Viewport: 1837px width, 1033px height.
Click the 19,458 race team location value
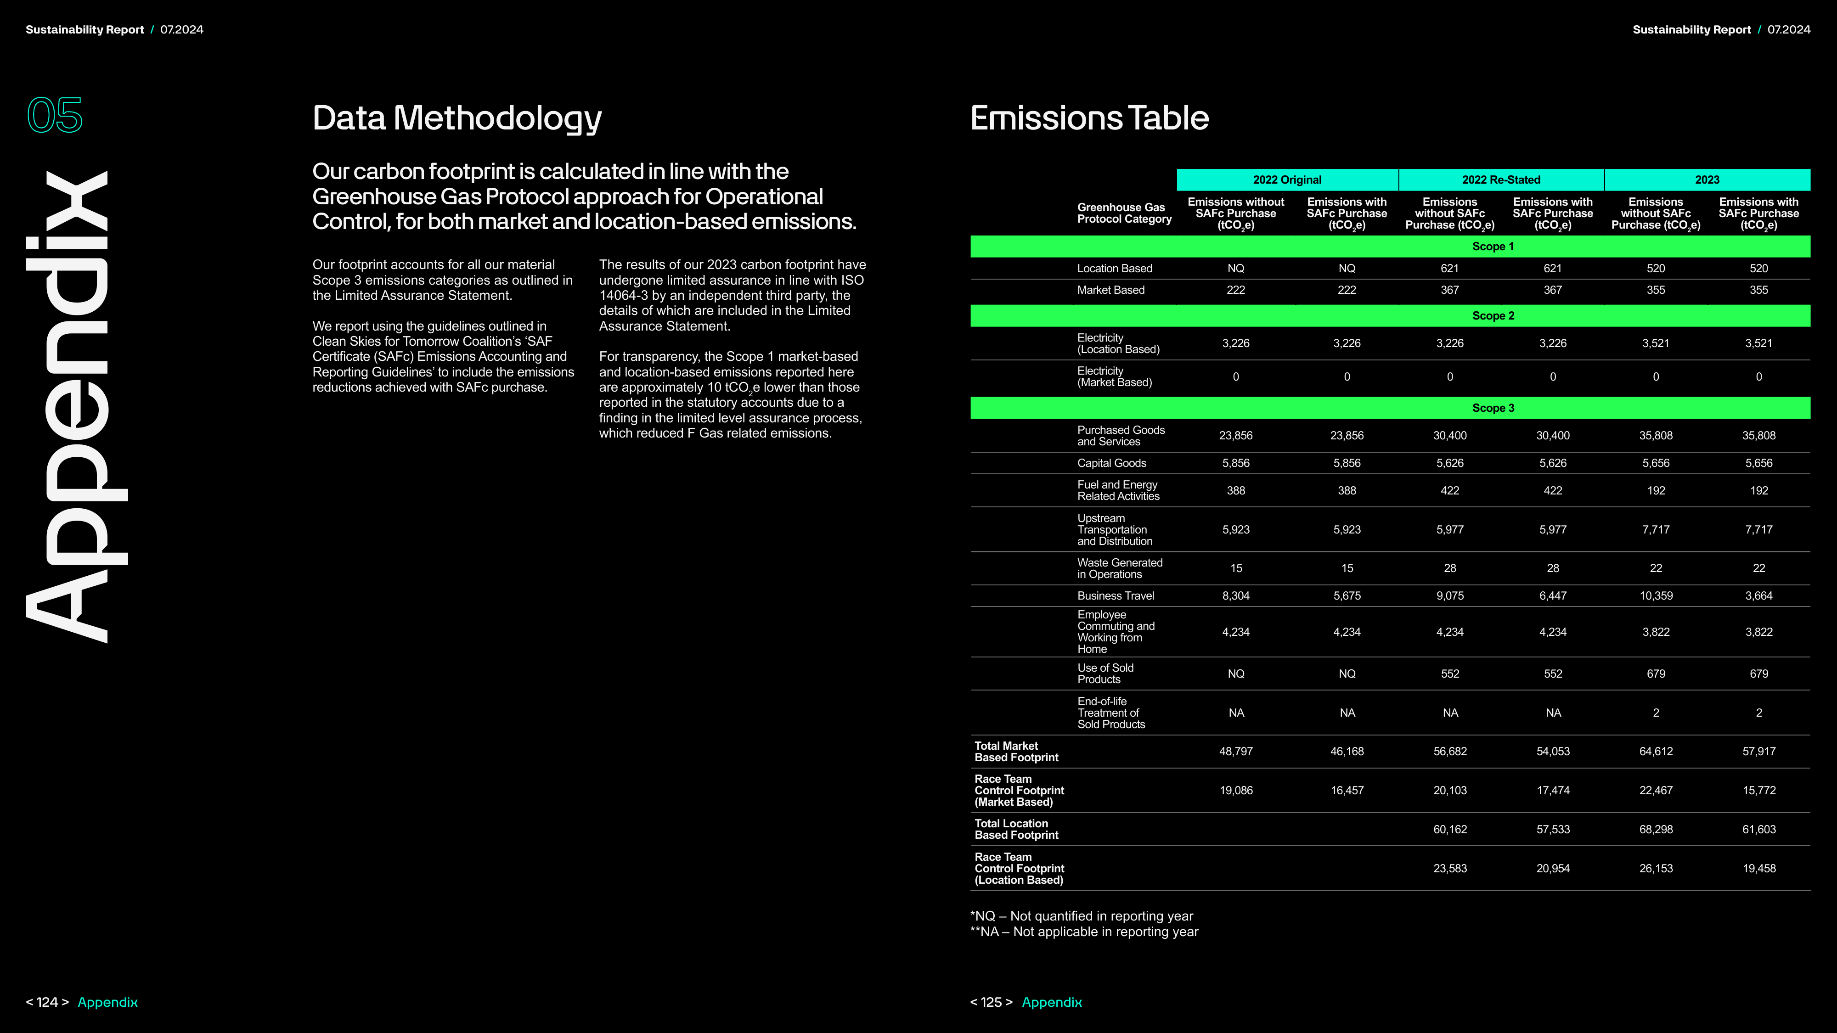(x=1758, y=868)
